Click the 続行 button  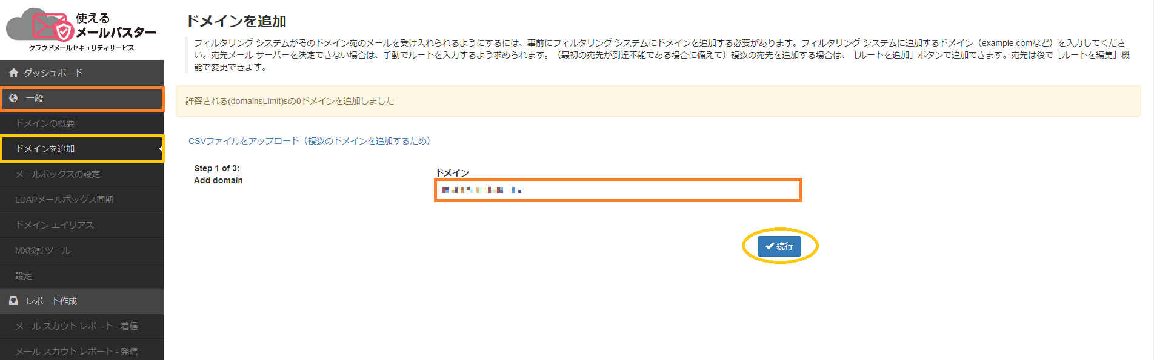pos(779,246)
